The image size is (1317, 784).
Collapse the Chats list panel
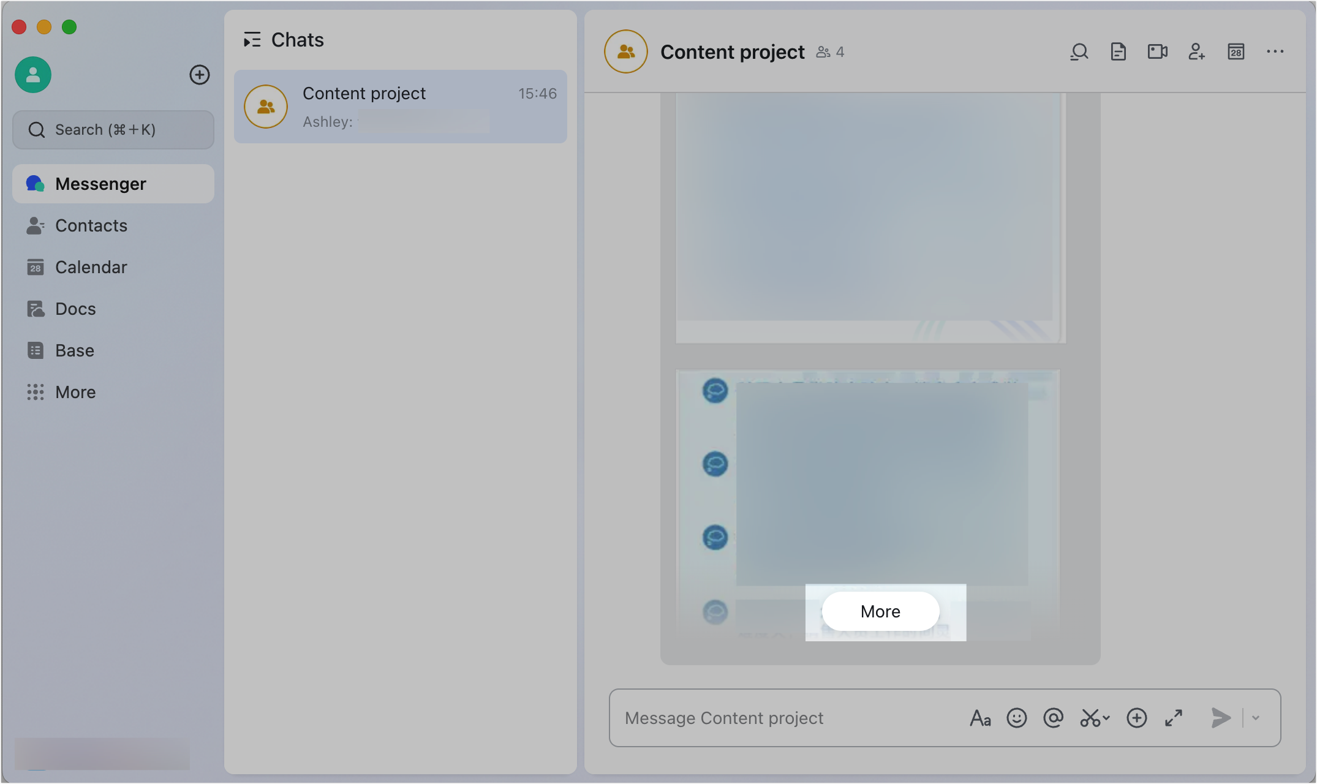click(x=252, y=40)
